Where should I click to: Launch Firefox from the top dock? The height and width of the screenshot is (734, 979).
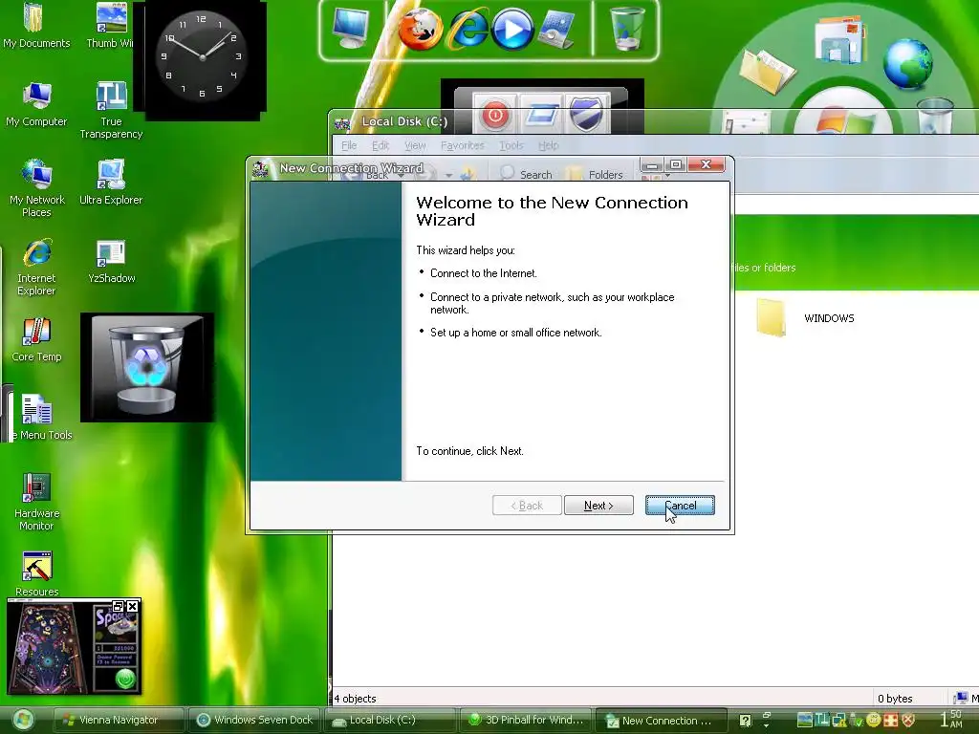pyautogui.click(x=421, y=29)
